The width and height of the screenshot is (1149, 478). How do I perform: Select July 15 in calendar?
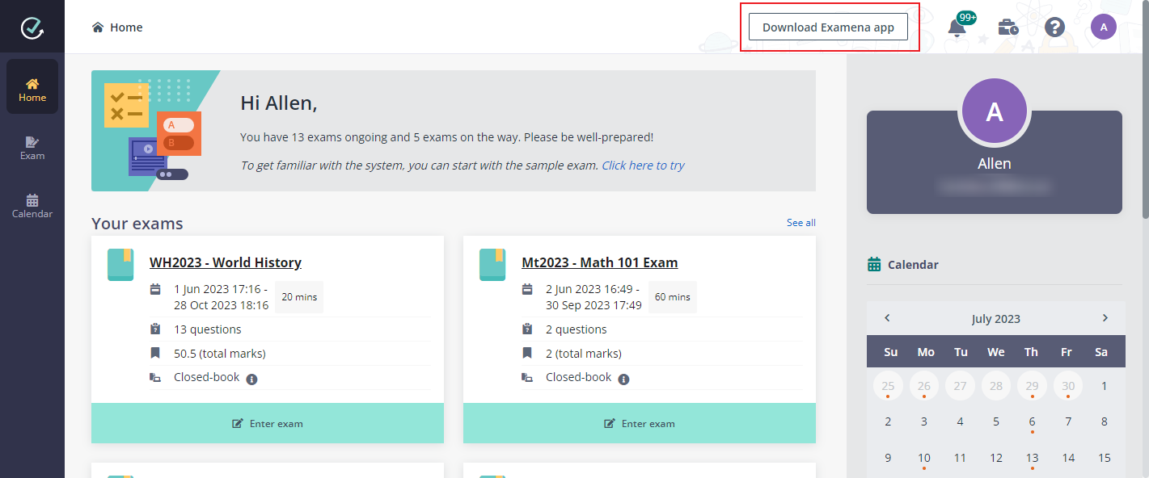[1105, 458]
